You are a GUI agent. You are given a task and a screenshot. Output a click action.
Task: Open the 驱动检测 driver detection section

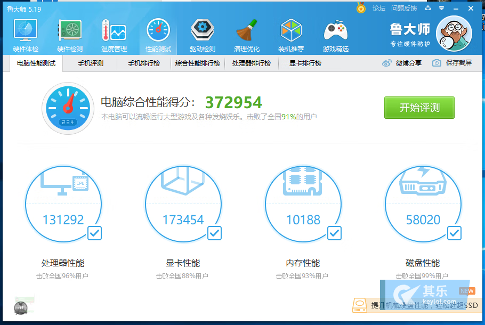coord(203,36)
